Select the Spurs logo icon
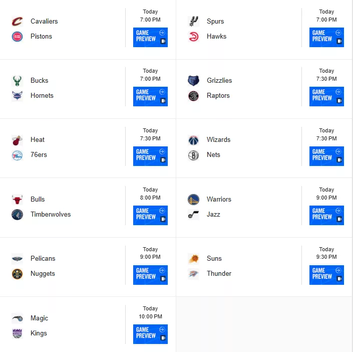The image size is (353, 352). (193, 22)
